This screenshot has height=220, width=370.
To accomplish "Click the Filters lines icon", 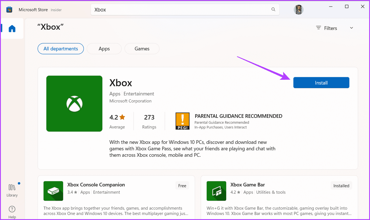I will (x=318, y=28).
